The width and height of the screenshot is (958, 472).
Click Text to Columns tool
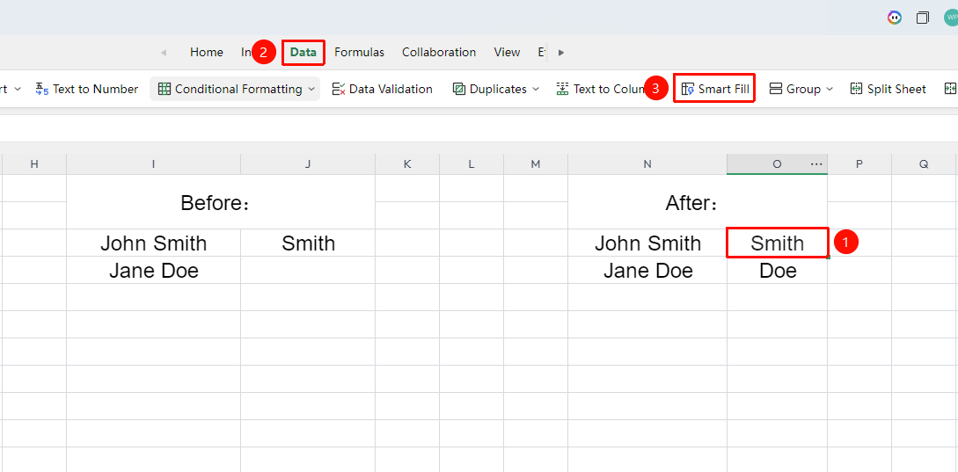point(601,89)
